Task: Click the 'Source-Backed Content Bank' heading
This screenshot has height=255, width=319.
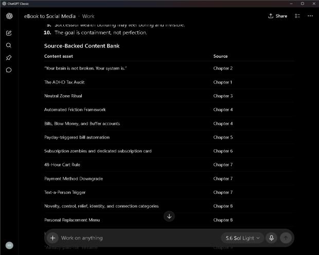Action: click(x=82, y=46)
